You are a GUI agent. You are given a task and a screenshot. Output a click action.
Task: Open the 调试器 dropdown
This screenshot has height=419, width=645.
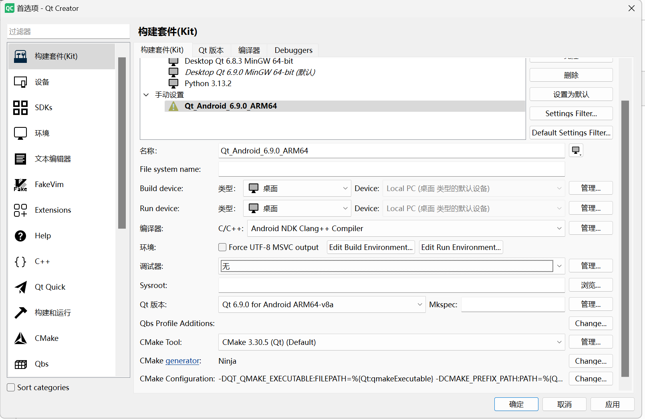[x=392, y=266]
